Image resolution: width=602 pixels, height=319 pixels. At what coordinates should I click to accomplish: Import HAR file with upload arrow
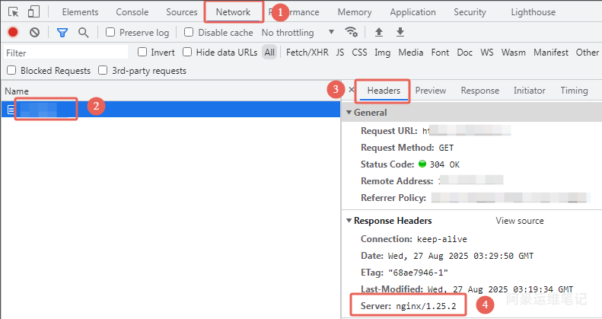379,33
